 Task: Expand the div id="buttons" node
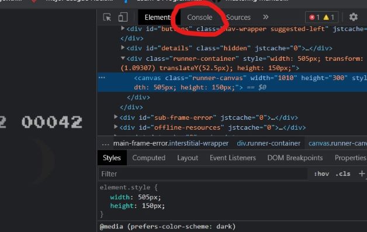coord(123,28)
